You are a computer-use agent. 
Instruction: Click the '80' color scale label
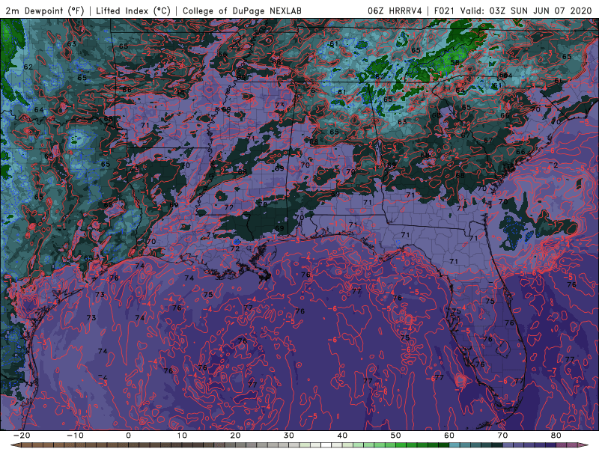556,436
